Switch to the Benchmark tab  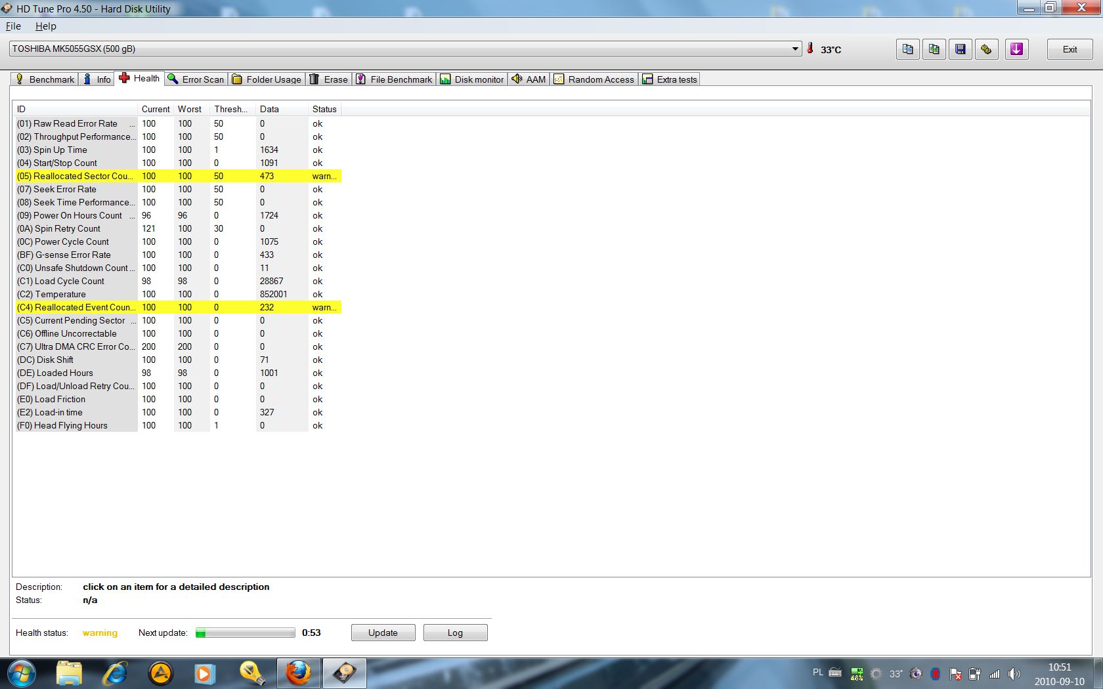pyautogui.click(x=45, y=79)
